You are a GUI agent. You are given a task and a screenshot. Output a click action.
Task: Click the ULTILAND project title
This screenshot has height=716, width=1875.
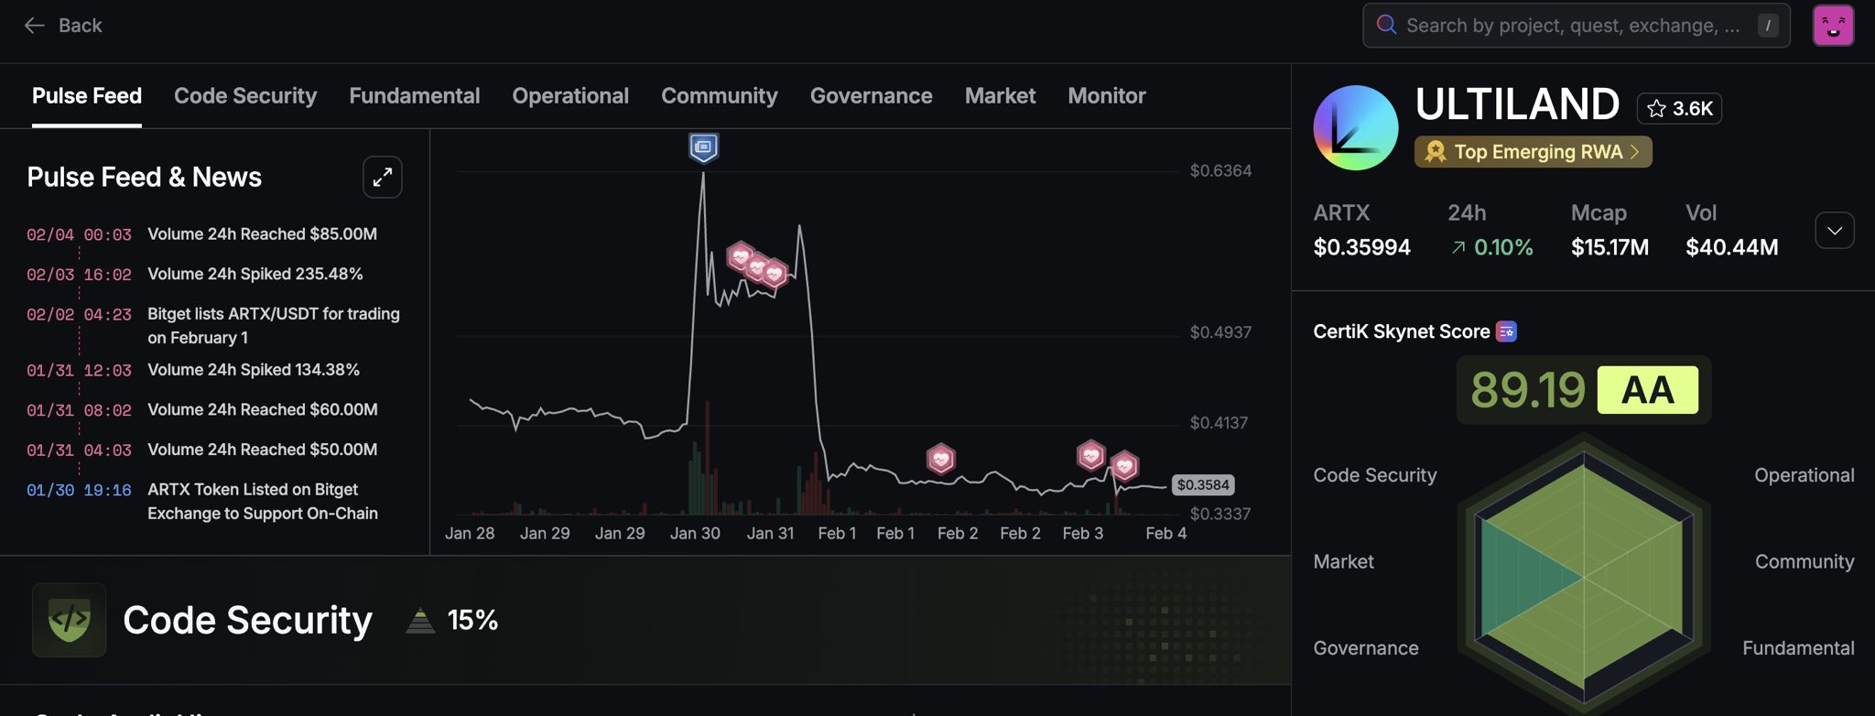click(x=1517, y=104)
